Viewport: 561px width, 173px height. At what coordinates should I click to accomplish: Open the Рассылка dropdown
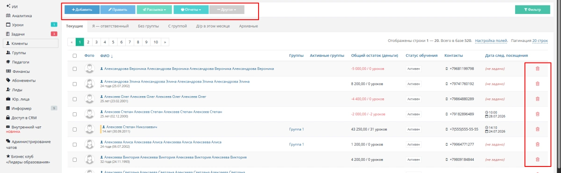(154, 9)
